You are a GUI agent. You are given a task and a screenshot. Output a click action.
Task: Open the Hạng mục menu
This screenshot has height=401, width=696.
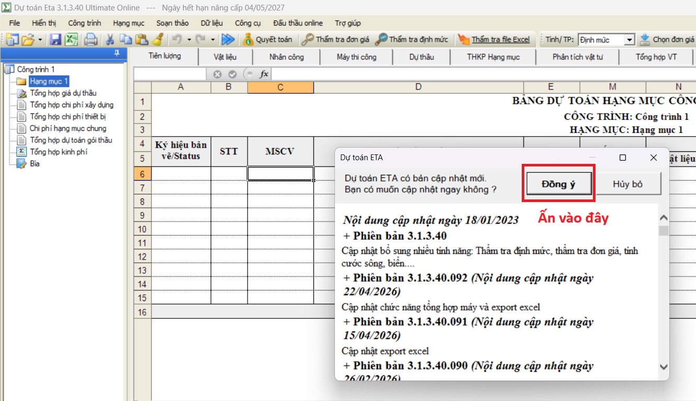coord(129,23)
